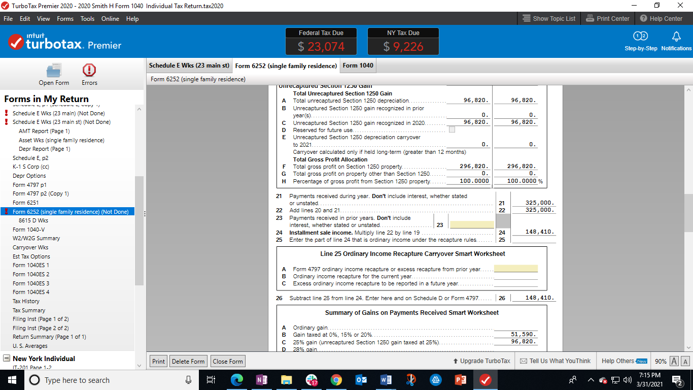Click the form view scroll-down arrow
The image size is (693, 390).
[x=688, y=347]
